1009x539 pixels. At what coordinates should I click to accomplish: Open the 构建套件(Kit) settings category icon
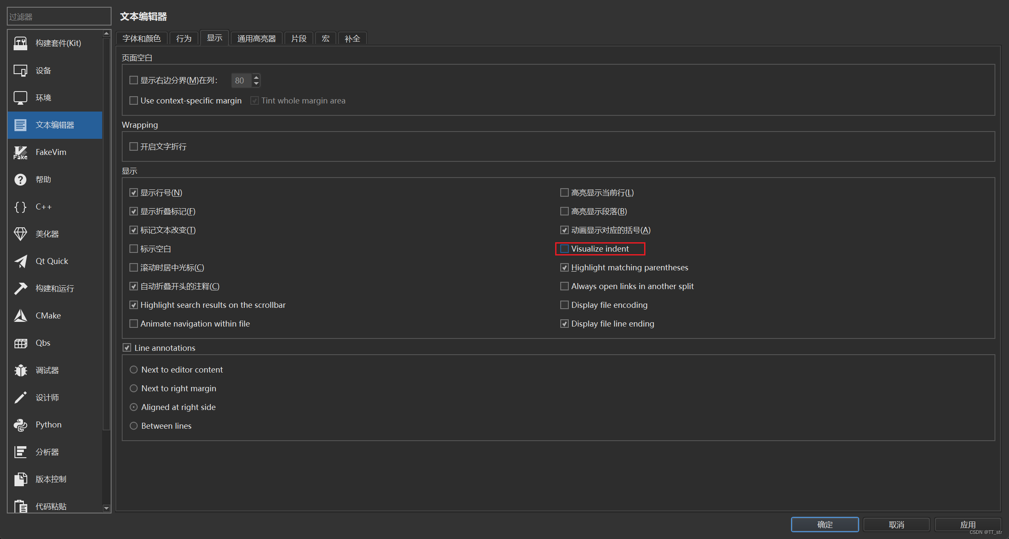(20, 43)
